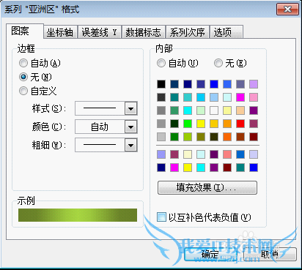Choose the coral pink swatch
The image size is (302, 270).
(227, 154)
